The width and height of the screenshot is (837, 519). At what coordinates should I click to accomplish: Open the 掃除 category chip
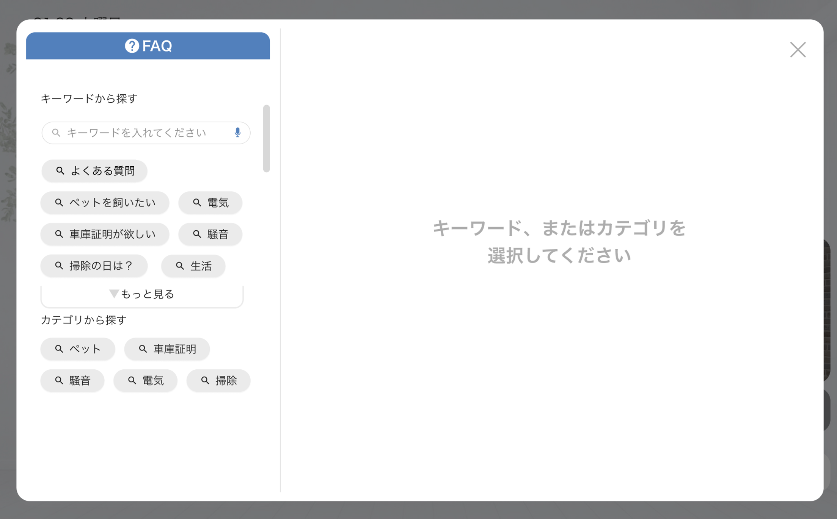[x=218, y=380]
